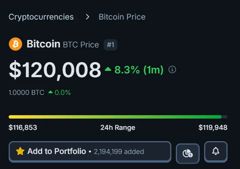
Task: Click the 1.0000 BTC conversion text
Action: click(26, 92)
